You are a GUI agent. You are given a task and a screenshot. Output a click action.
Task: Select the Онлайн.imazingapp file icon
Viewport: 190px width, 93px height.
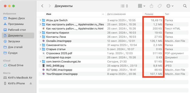[x=44, y=41]
